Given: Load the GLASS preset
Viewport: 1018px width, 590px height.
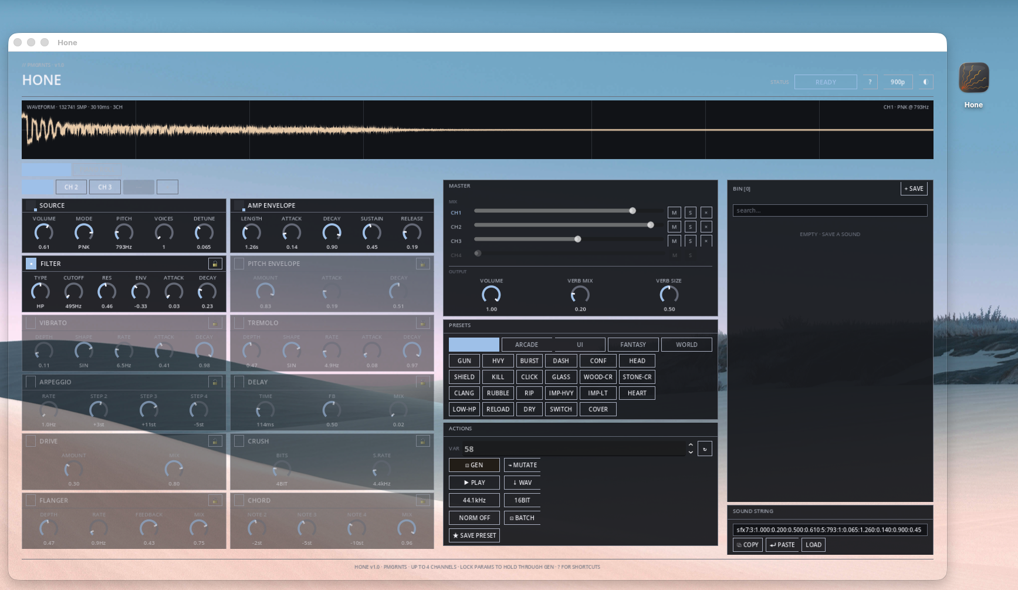Looking at the screenshot, I should pyautogui.click(x=561, y=377).
